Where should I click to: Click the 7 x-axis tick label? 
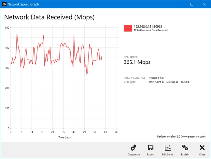(21, 132)
